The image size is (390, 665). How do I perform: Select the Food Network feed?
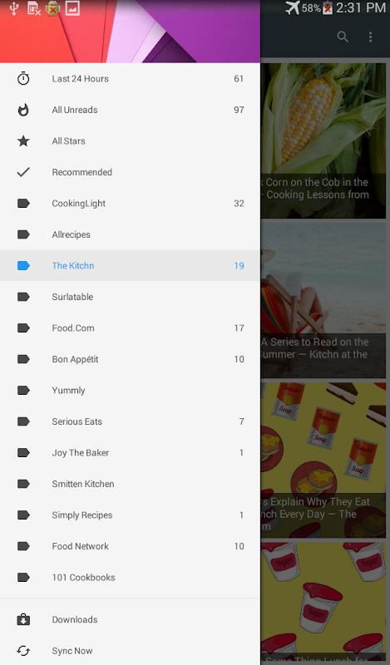click(x=130, y=546)
